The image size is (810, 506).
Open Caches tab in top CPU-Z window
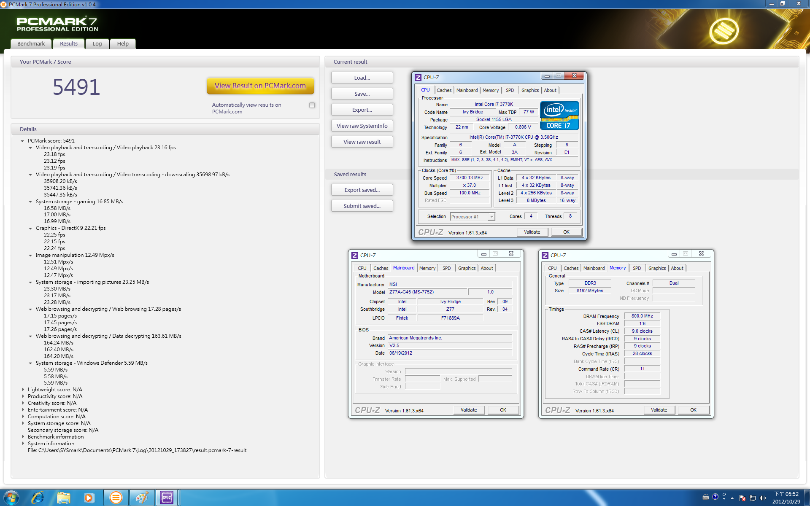tap(444, 90)
